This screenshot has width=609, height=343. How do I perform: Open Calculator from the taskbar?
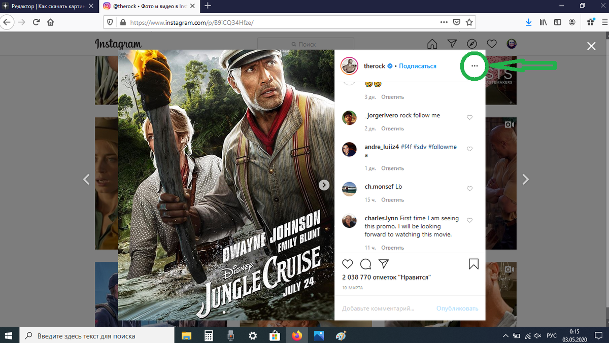tap(208, 335)
